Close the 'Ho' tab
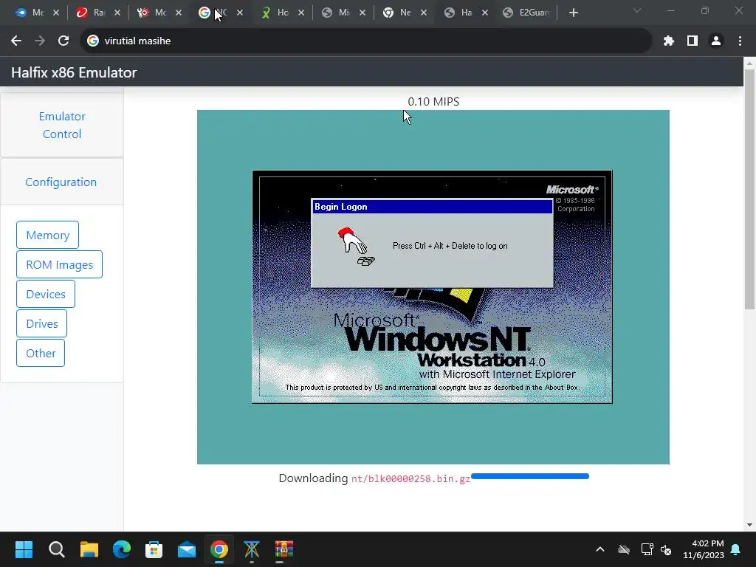The image size is (756, 567). [301, 13]
